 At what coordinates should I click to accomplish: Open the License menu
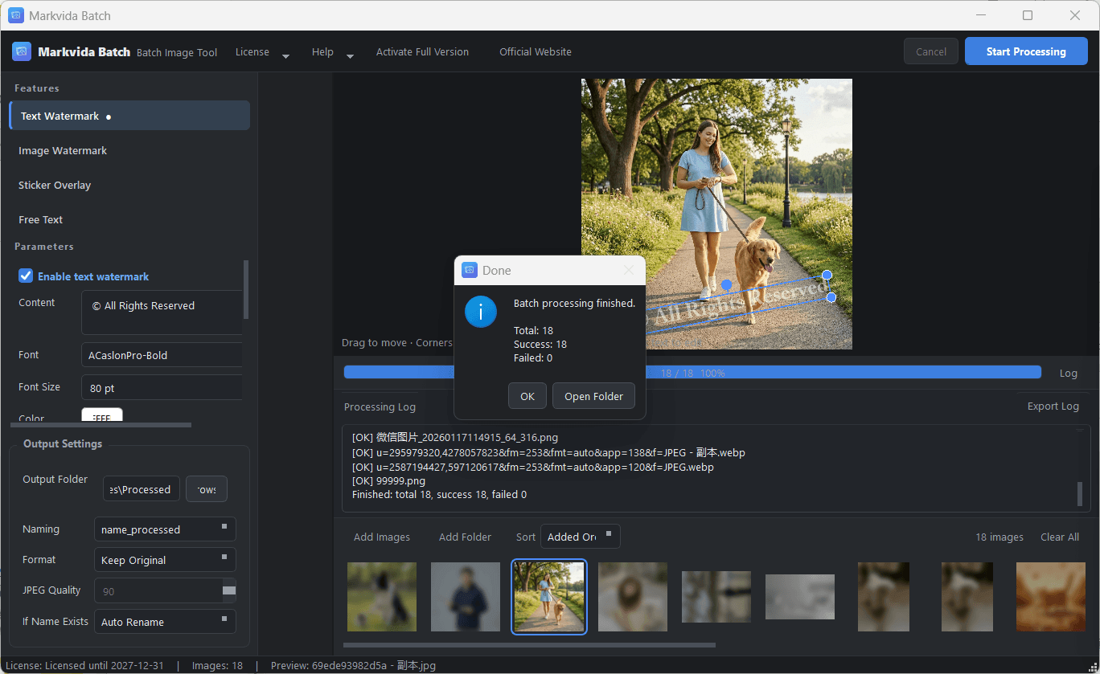[x=262, y=52]
